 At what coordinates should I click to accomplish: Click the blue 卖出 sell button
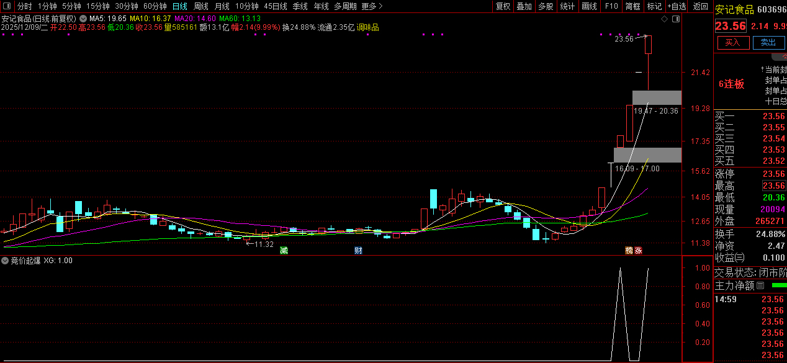coord(768,42)
